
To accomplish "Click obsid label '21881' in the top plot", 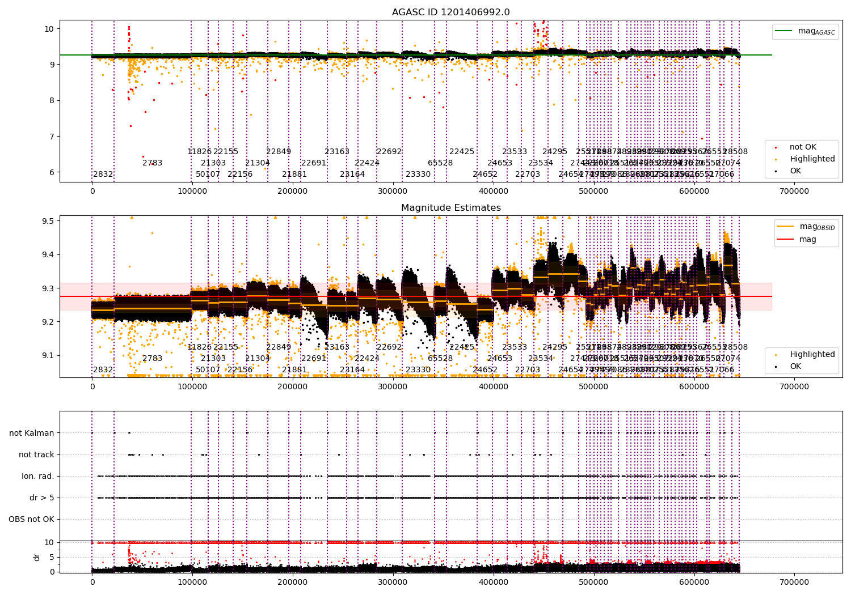I will (x=294, y=174).
